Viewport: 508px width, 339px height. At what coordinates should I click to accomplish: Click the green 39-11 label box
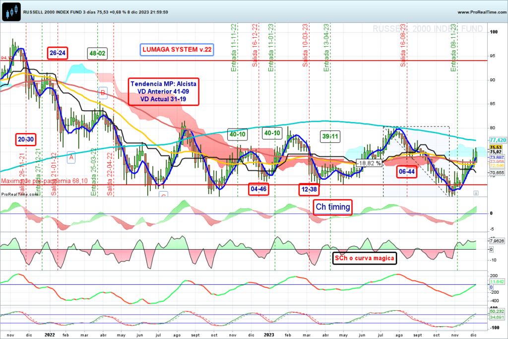[x=330, y=136]
